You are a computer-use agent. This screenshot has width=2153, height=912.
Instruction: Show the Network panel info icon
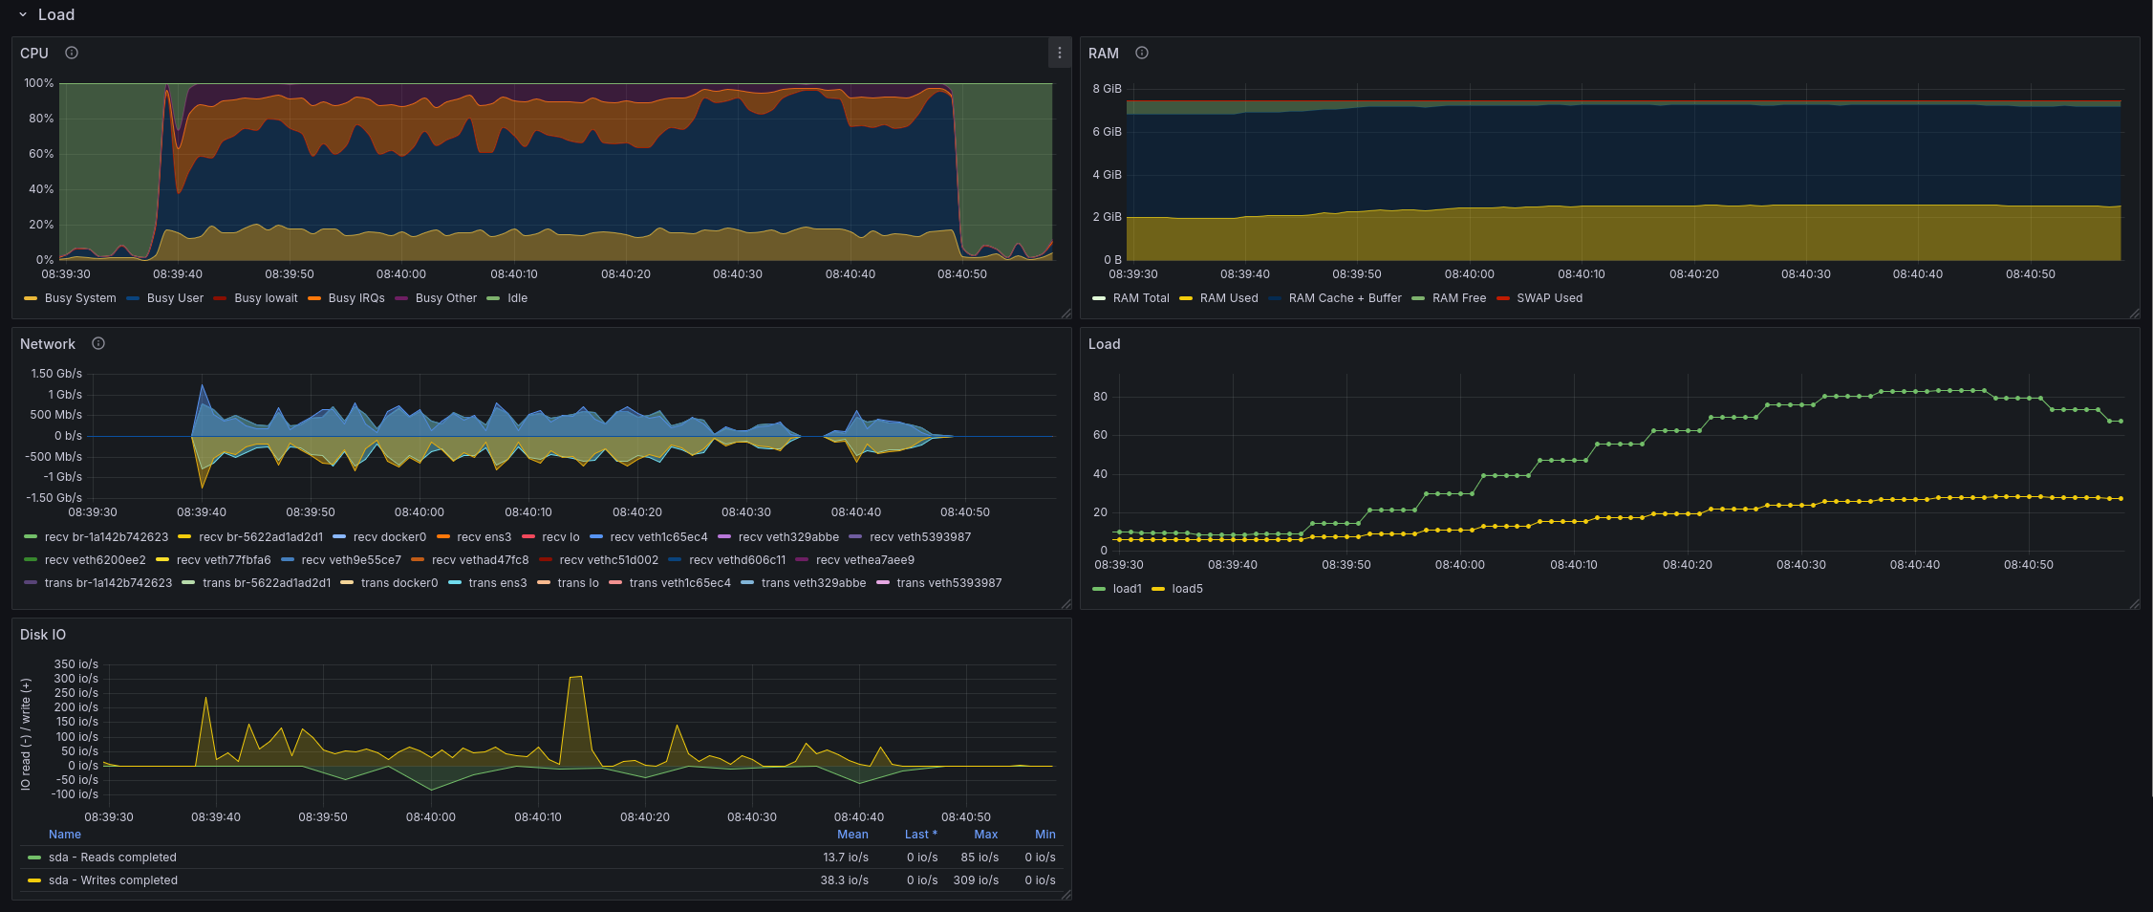coord(98,344)
